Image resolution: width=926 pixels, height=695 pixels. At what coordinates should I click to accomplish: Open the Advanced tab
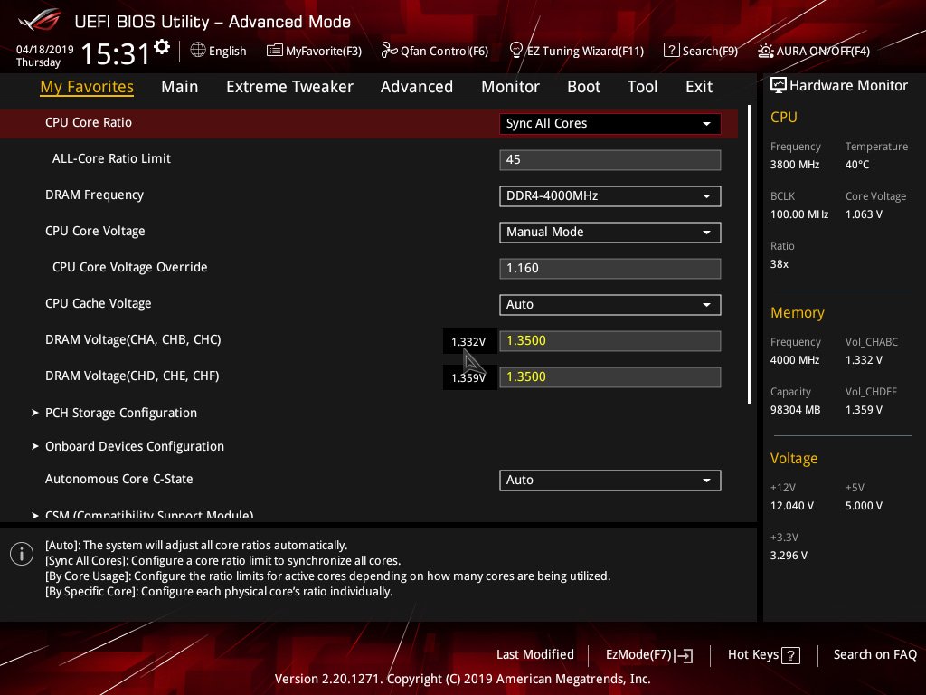(x=416, y=87)
